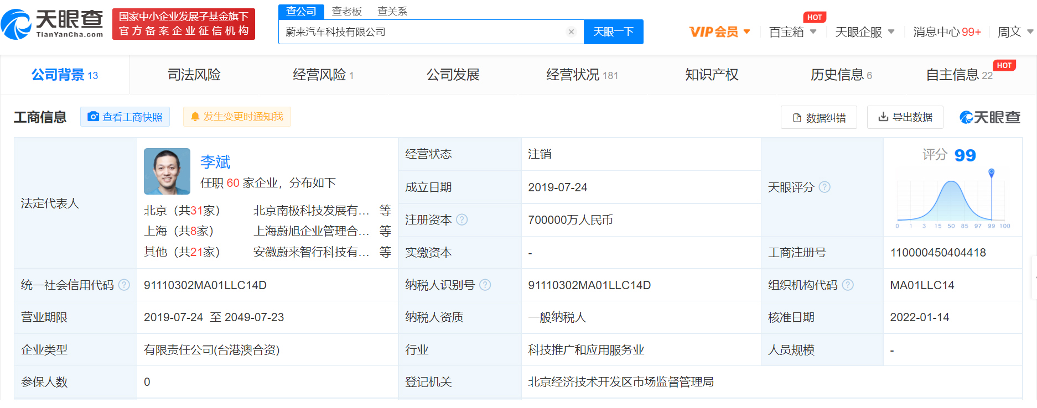Select the 公司背景 tab
The image size is (1037, 408).
coord(65,75)
